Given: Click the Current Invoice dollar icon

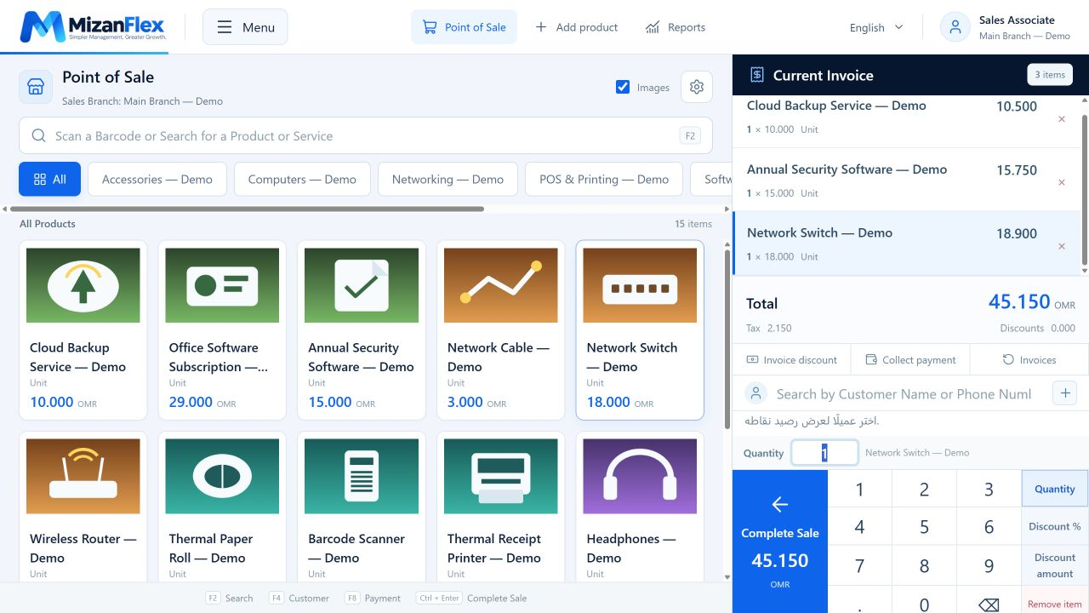Looking at the screenshot, I should click(x=757, y=75).
